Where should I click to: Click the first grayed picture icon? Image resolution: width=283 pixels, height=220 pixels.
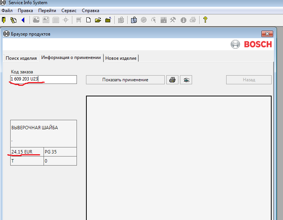coord(36,20)
